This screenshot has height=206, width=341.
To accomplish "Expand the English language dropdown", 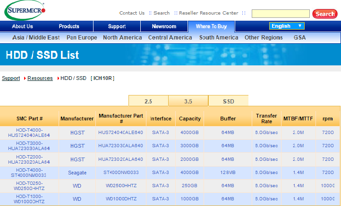I will click(287, 26).
